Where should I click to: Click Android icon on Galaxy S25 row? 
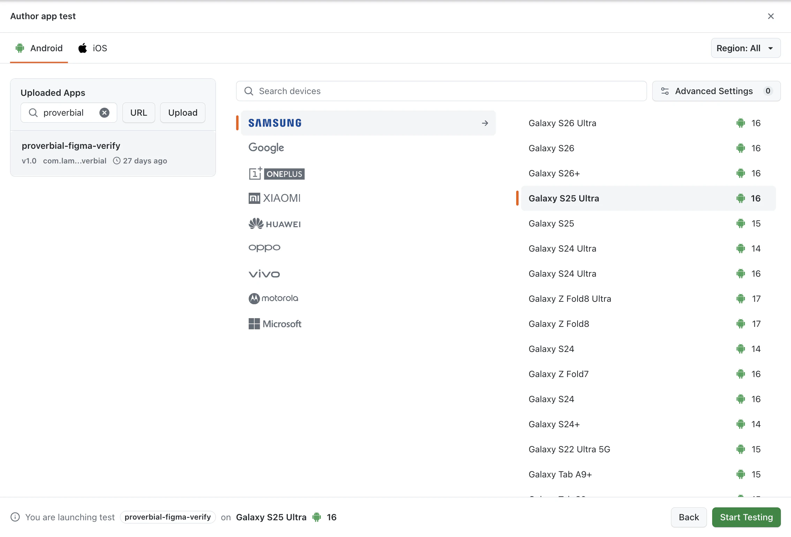[x=741, y=223]
